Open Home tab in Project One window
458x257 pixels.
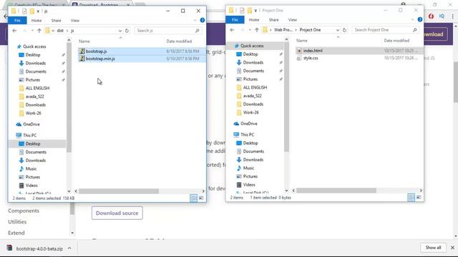254,20
